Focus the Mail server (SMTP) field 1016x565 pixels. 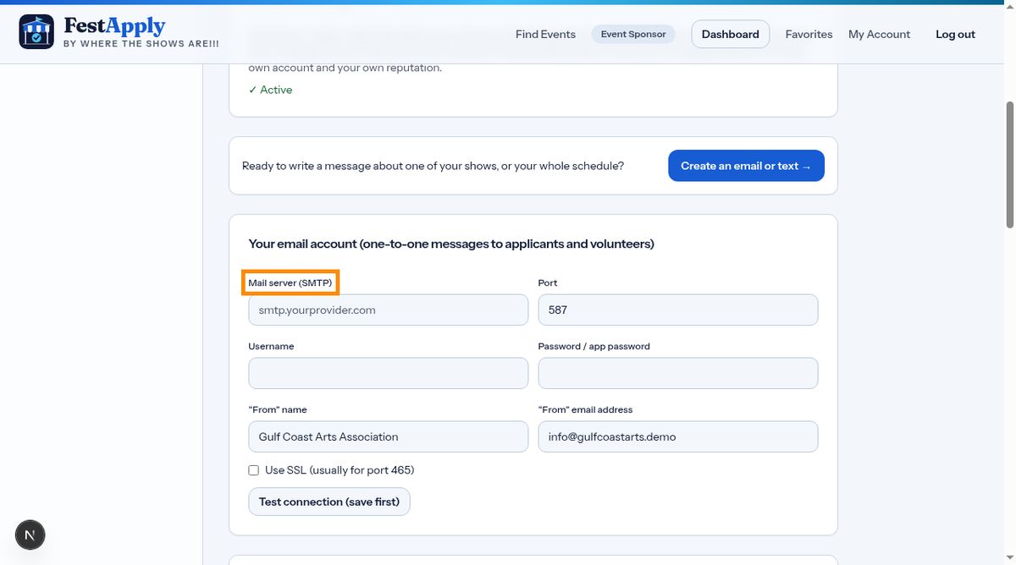[x=388, y=310]
